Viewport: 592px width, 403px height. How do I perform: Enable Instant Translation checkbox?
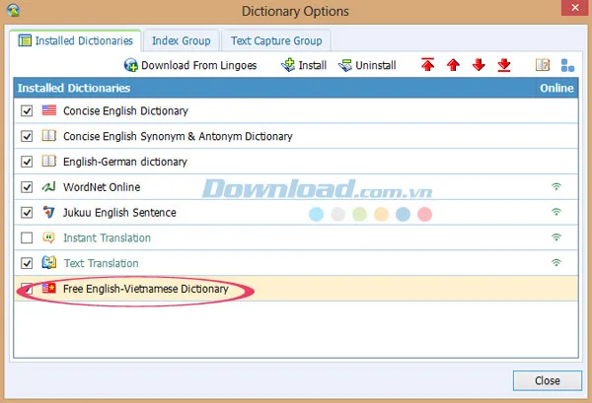[x=27, y=237]
